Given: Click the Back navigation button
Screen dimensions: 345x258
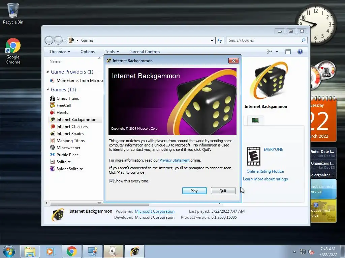Looking at the screenshot, I should (49, 40).
